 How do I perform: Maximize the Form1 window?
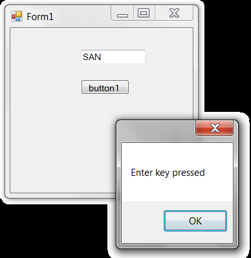tap(144, 13)
